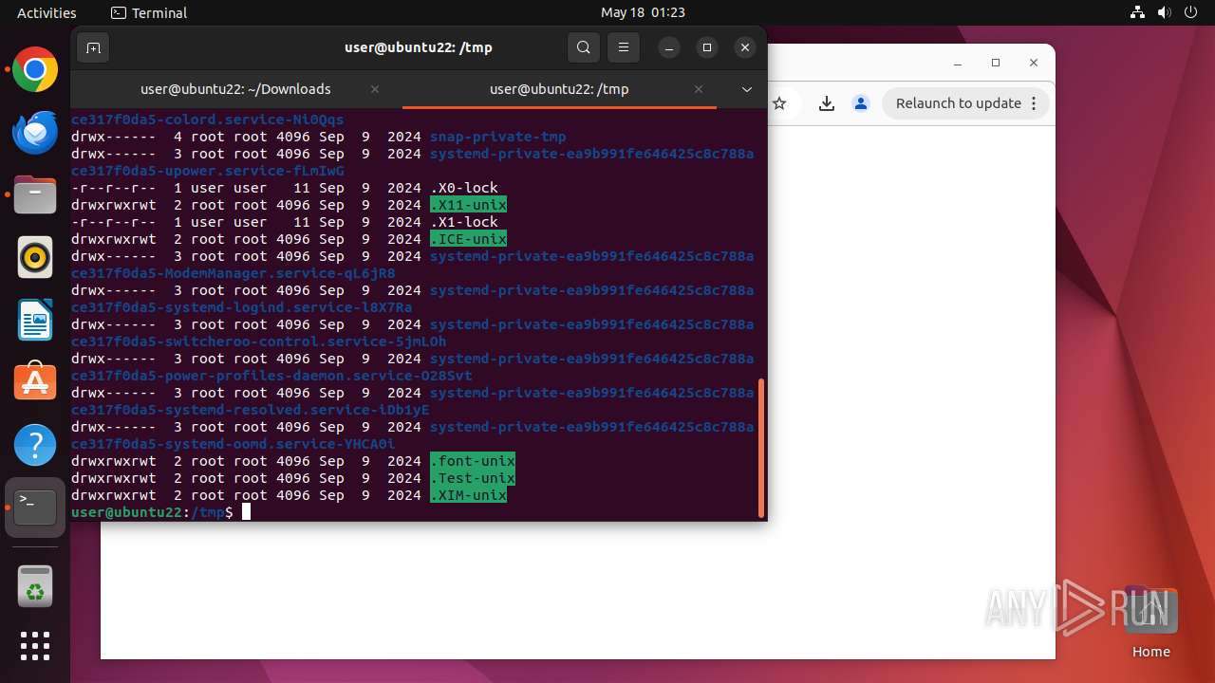Image resolution: width=1215 pixels, height=683 pixels.
Task: Open the Terminal app menu in top bar
Action: 149,12
